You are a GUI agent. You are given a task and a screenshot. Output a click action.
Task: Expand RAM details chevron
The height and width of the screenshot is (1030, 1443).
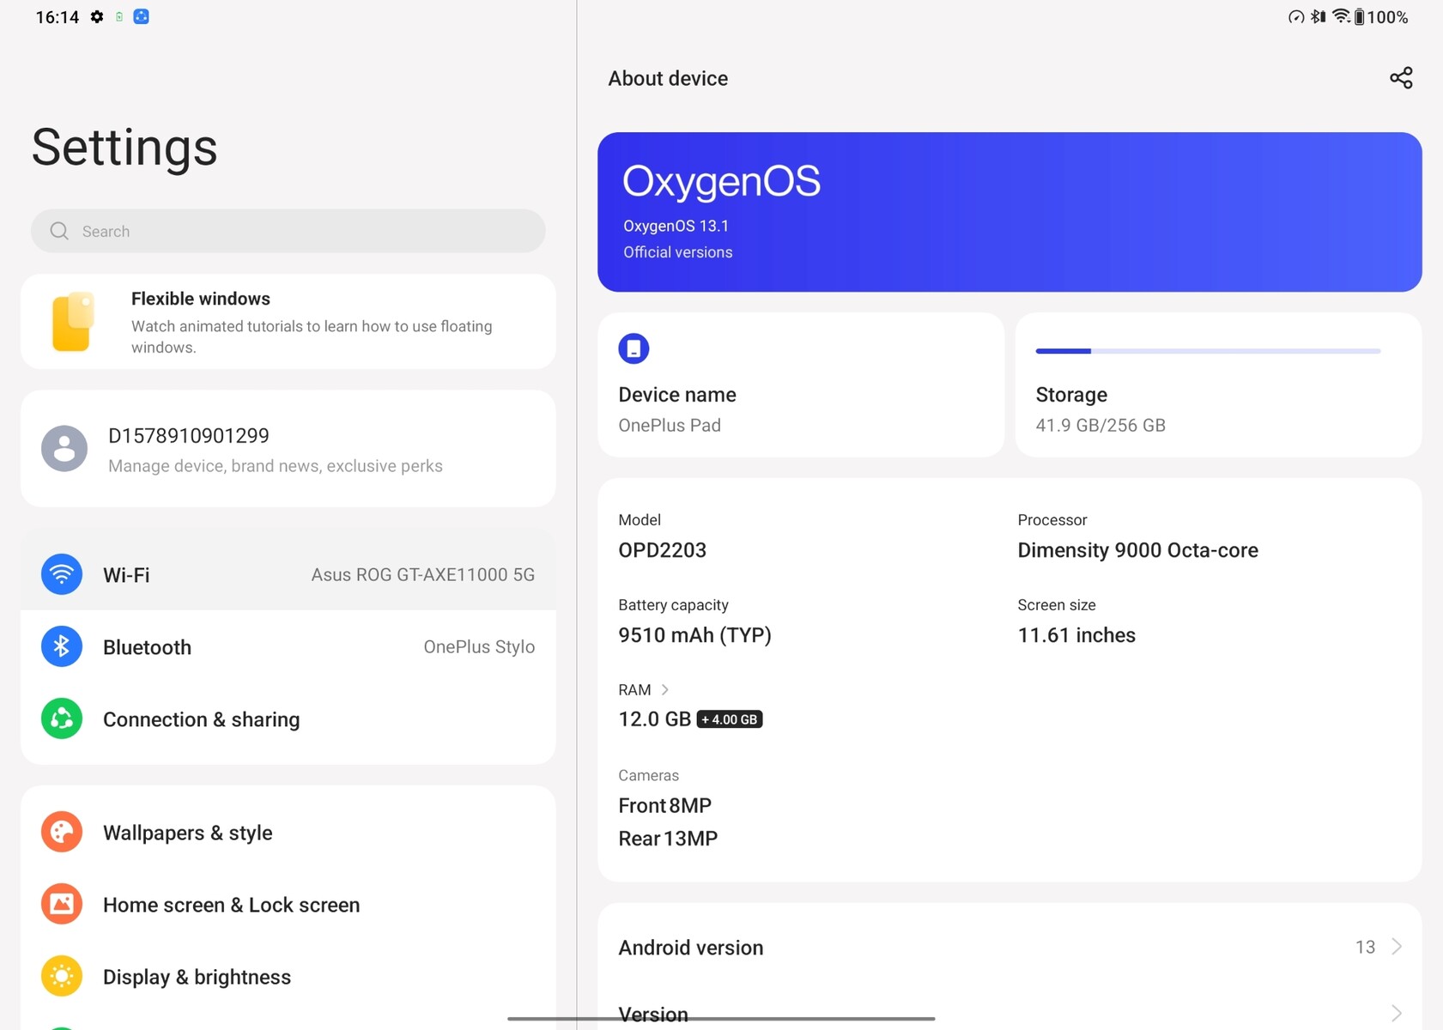(x=664, y=690)
